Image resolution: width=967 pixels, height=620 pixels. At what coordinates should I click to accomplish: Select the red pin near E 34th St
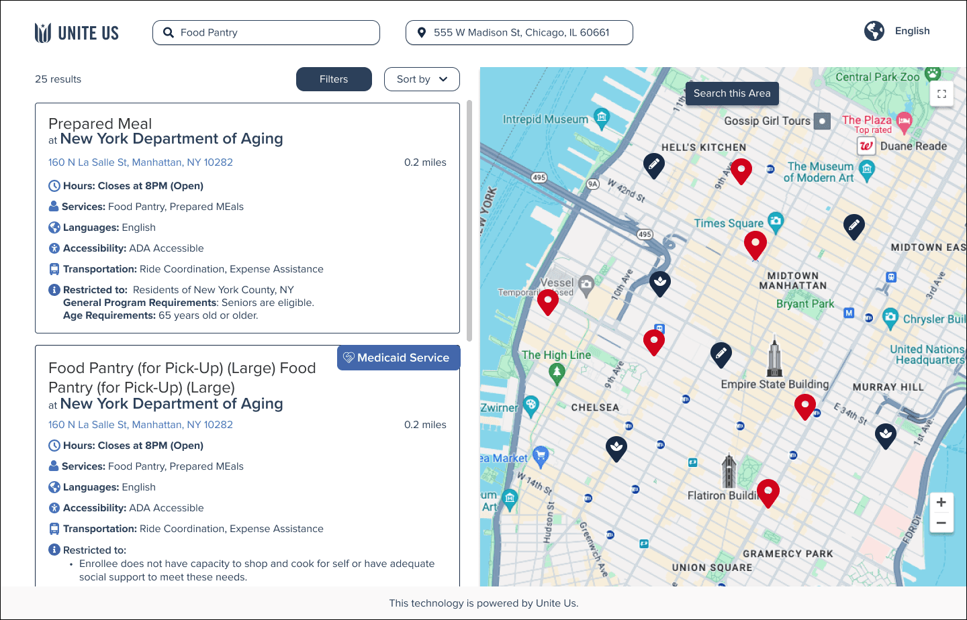point(805,407)
